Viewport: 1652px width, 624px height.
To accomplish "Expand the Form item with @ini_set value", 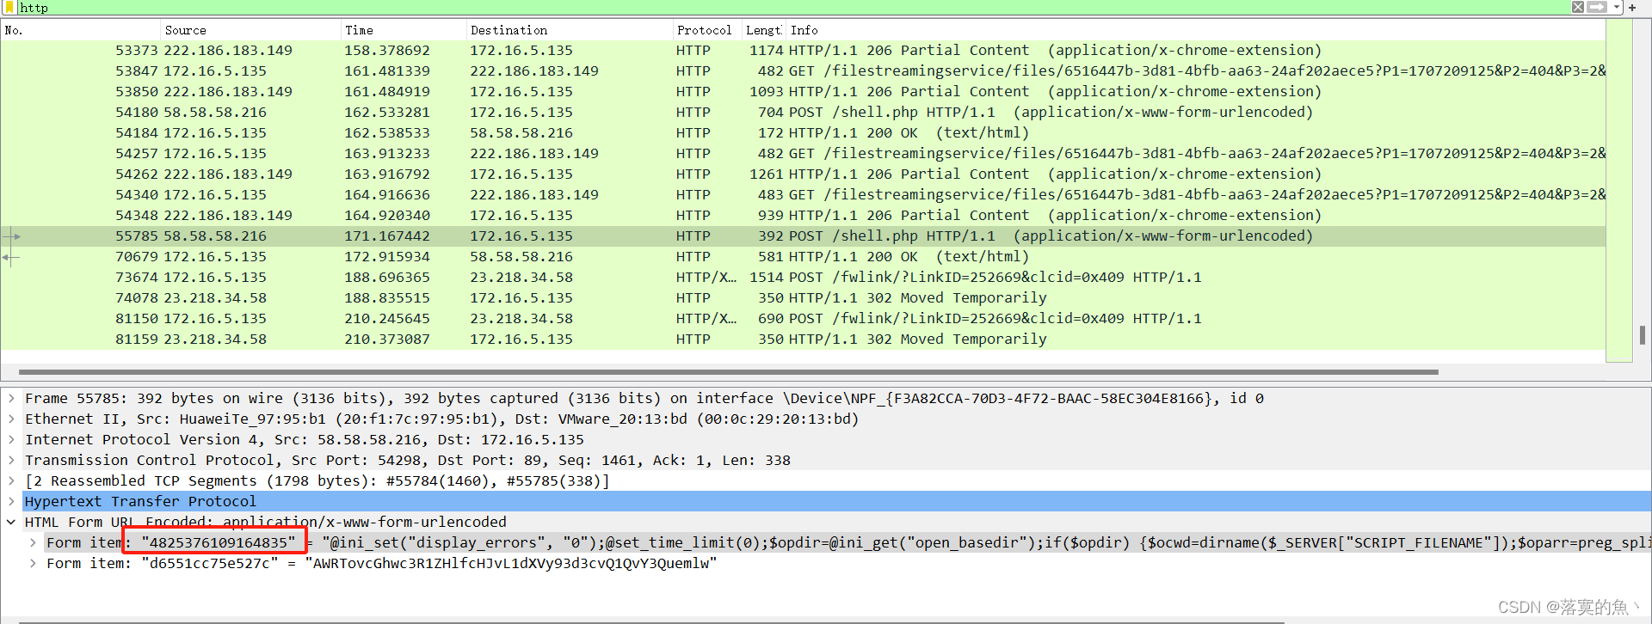I will 33,542.
